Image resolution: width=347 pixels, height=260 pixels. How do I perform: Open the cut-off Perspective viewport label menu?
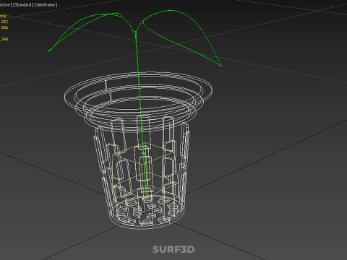[x=6, y=5]
